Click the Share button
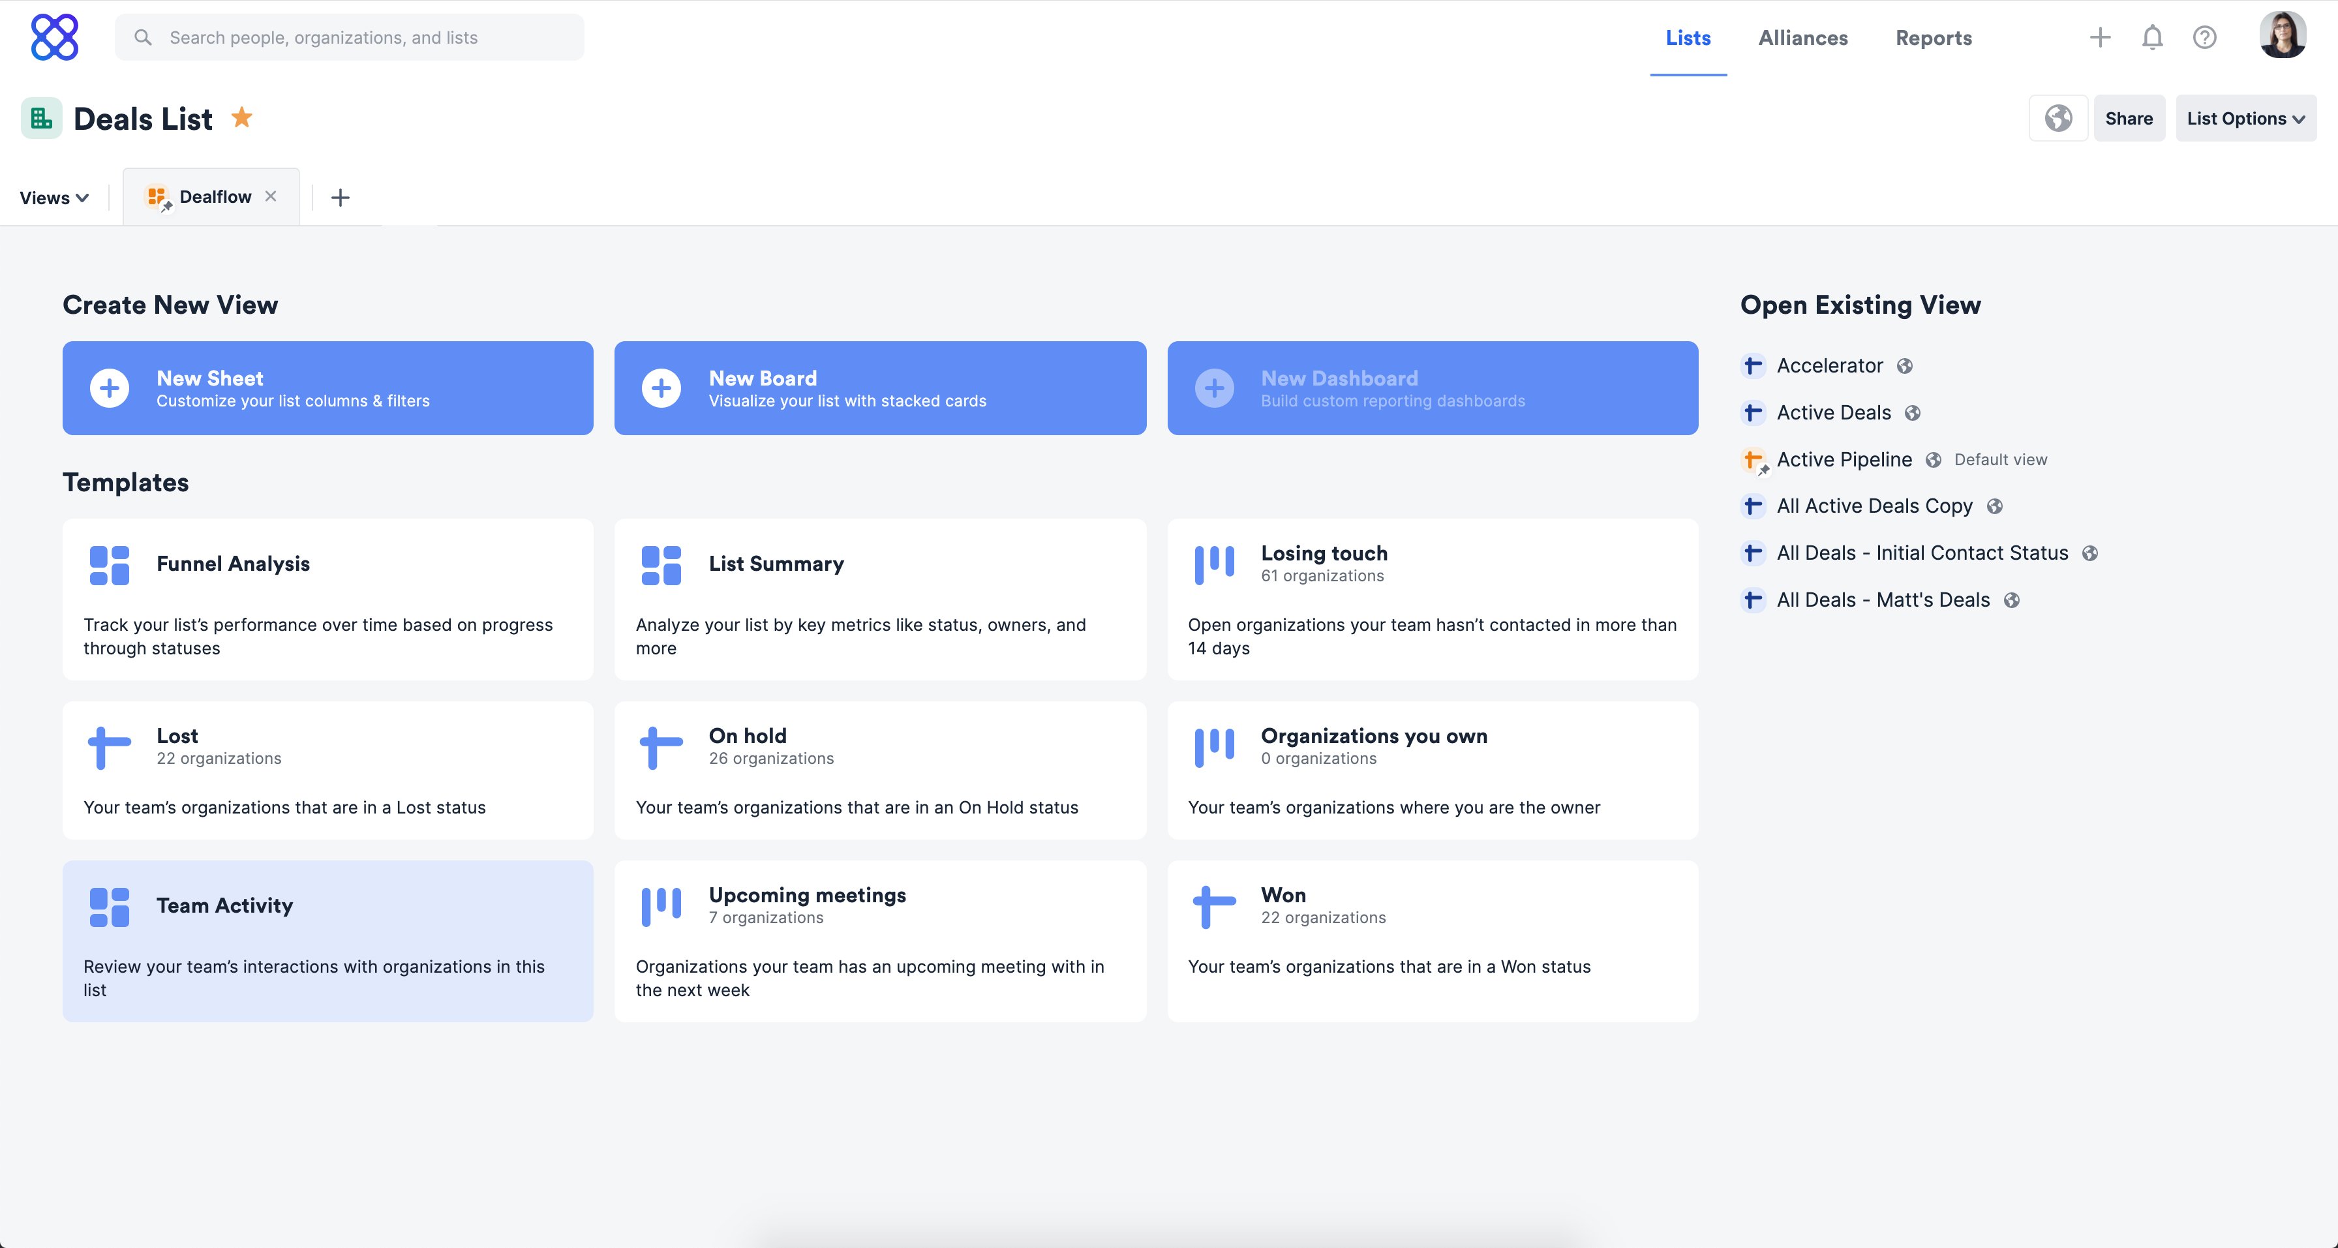2338x1248 pixels. 2129,118
